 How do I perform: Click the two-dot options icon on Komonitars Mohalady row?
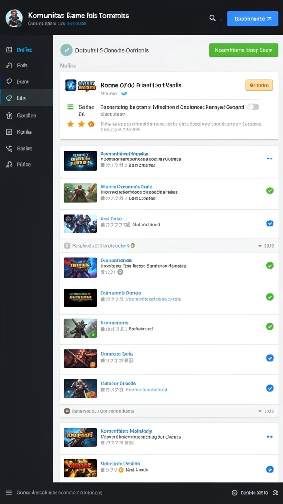tap(270, 437)
